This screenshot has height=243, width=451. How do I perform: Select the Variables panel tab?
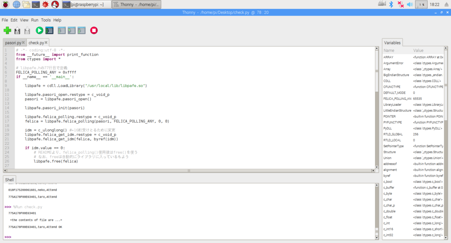pyautogui.click(x=392, y=43)
